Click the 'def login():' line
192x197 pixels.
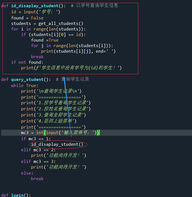click(16, 195)
